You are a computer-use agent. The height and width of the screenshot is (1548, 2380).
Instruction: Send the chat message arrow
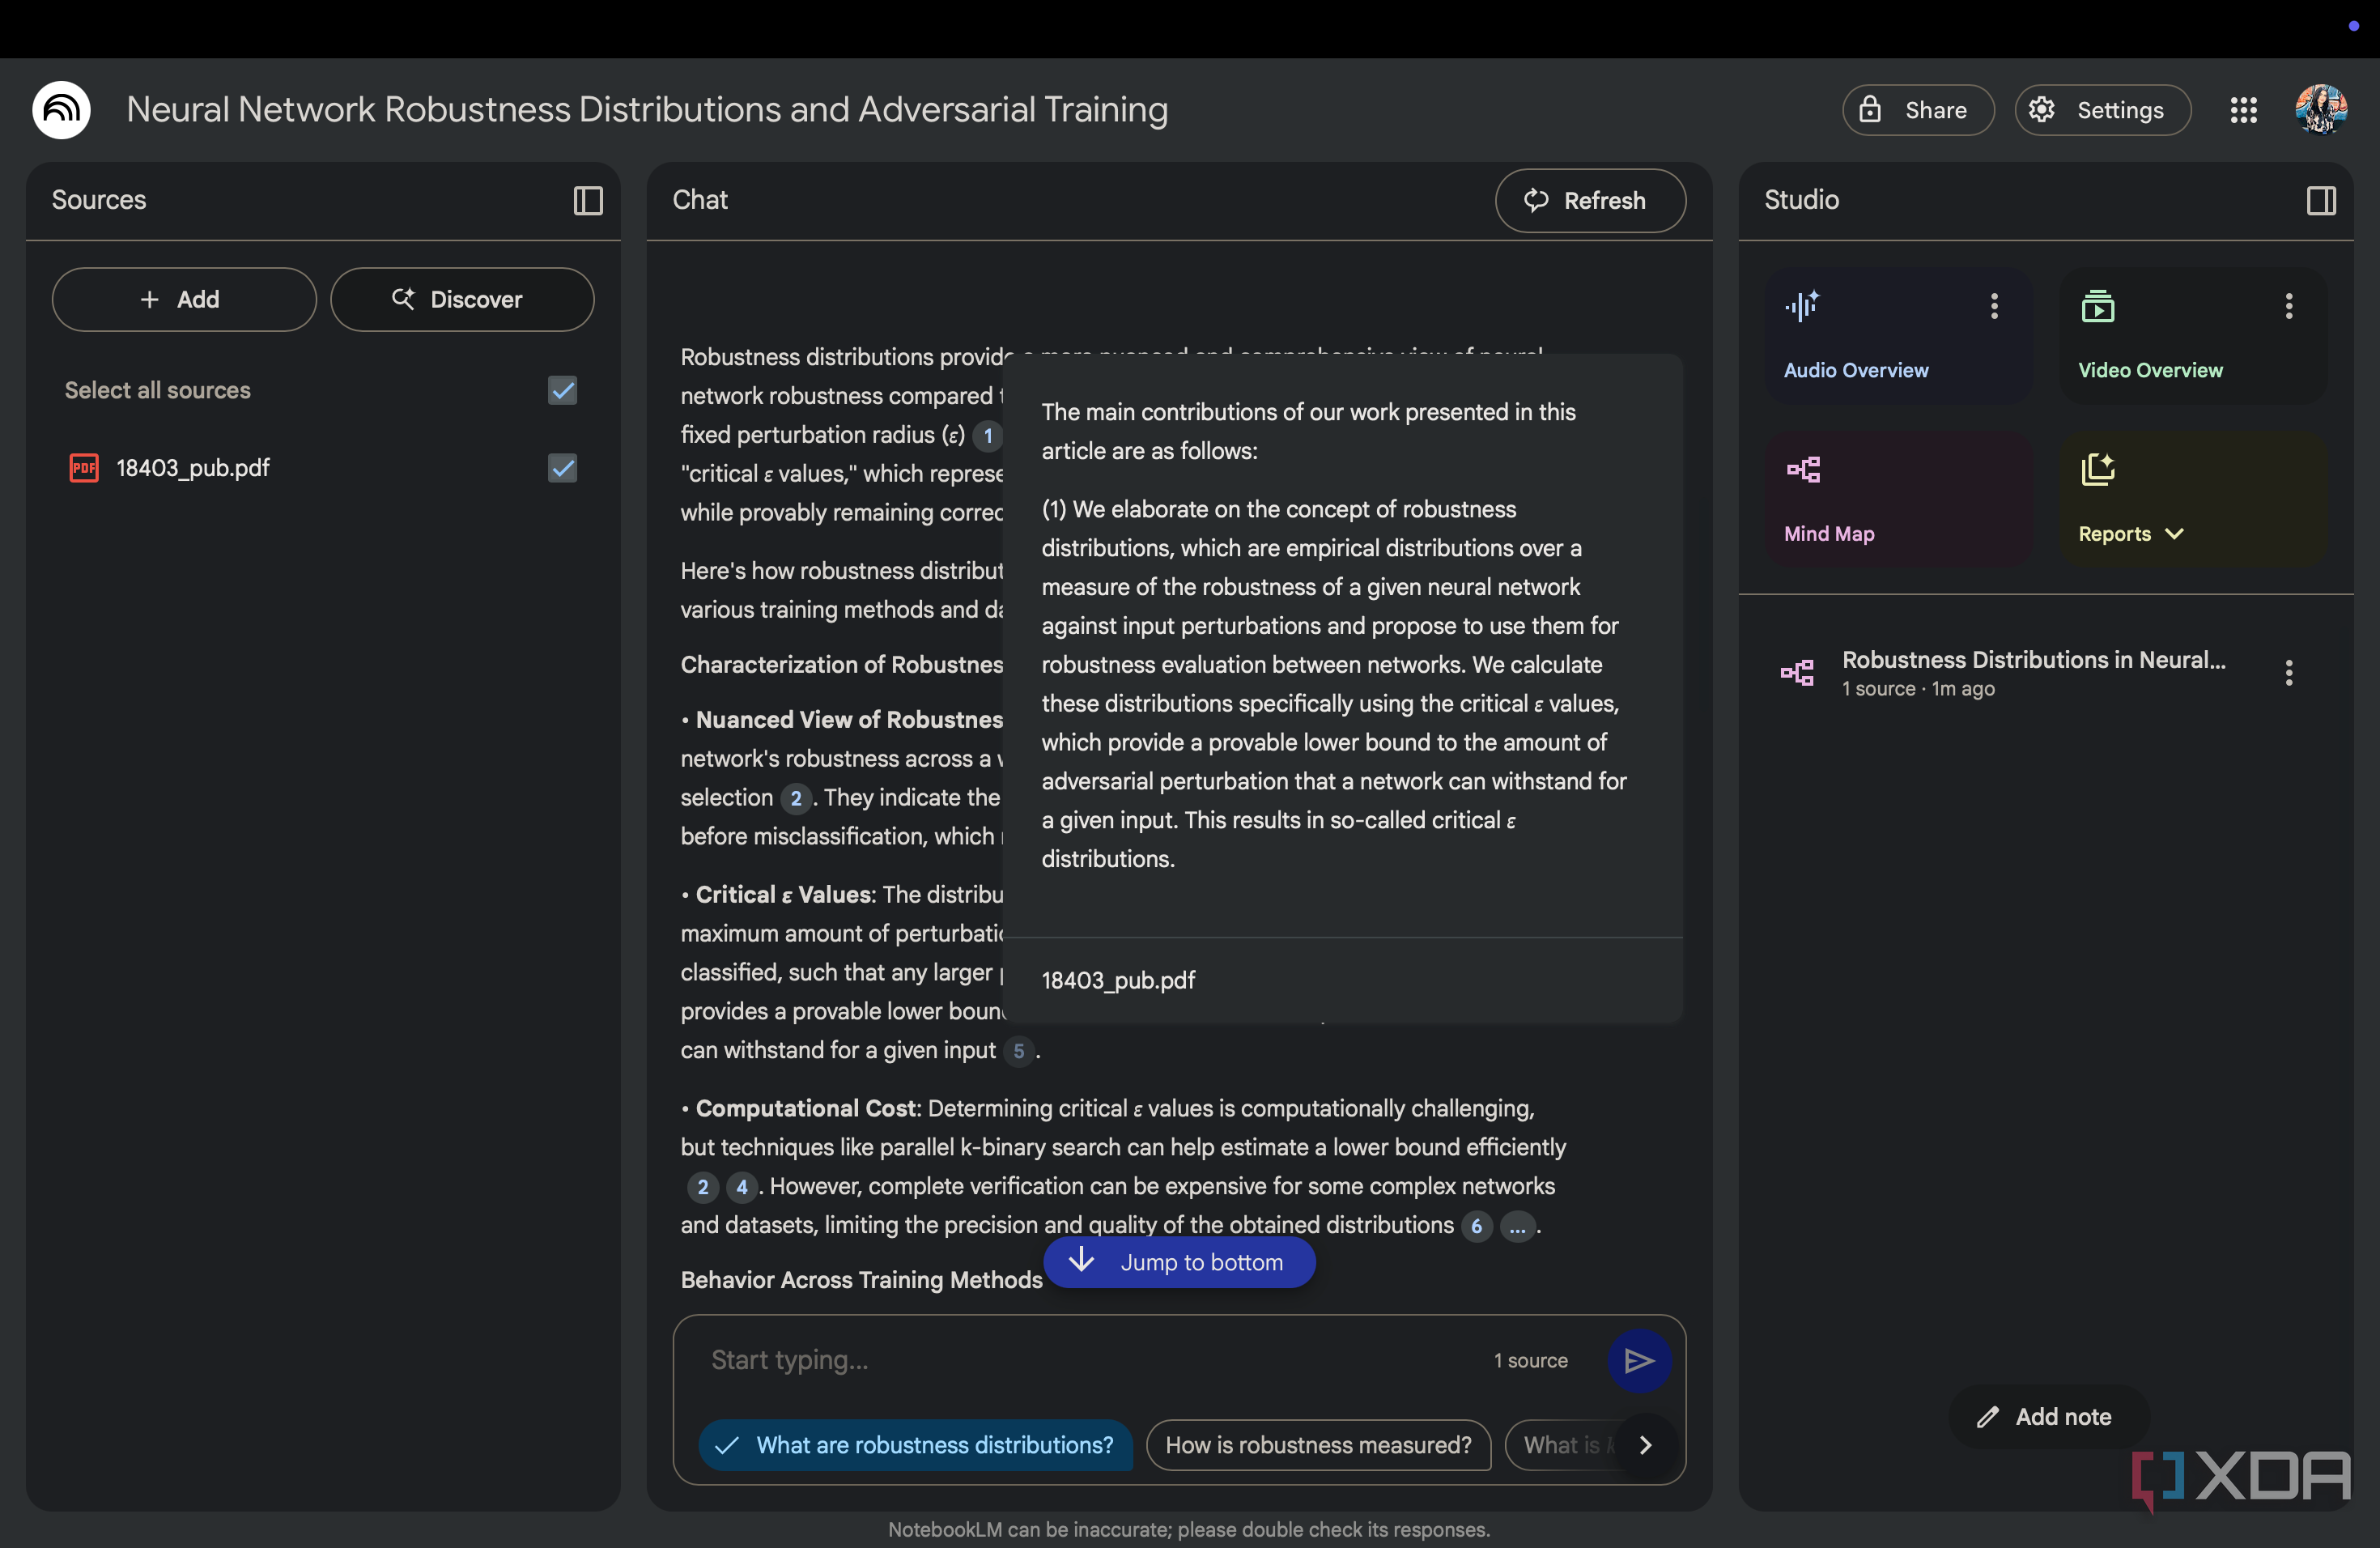tap(1639, 1360)
